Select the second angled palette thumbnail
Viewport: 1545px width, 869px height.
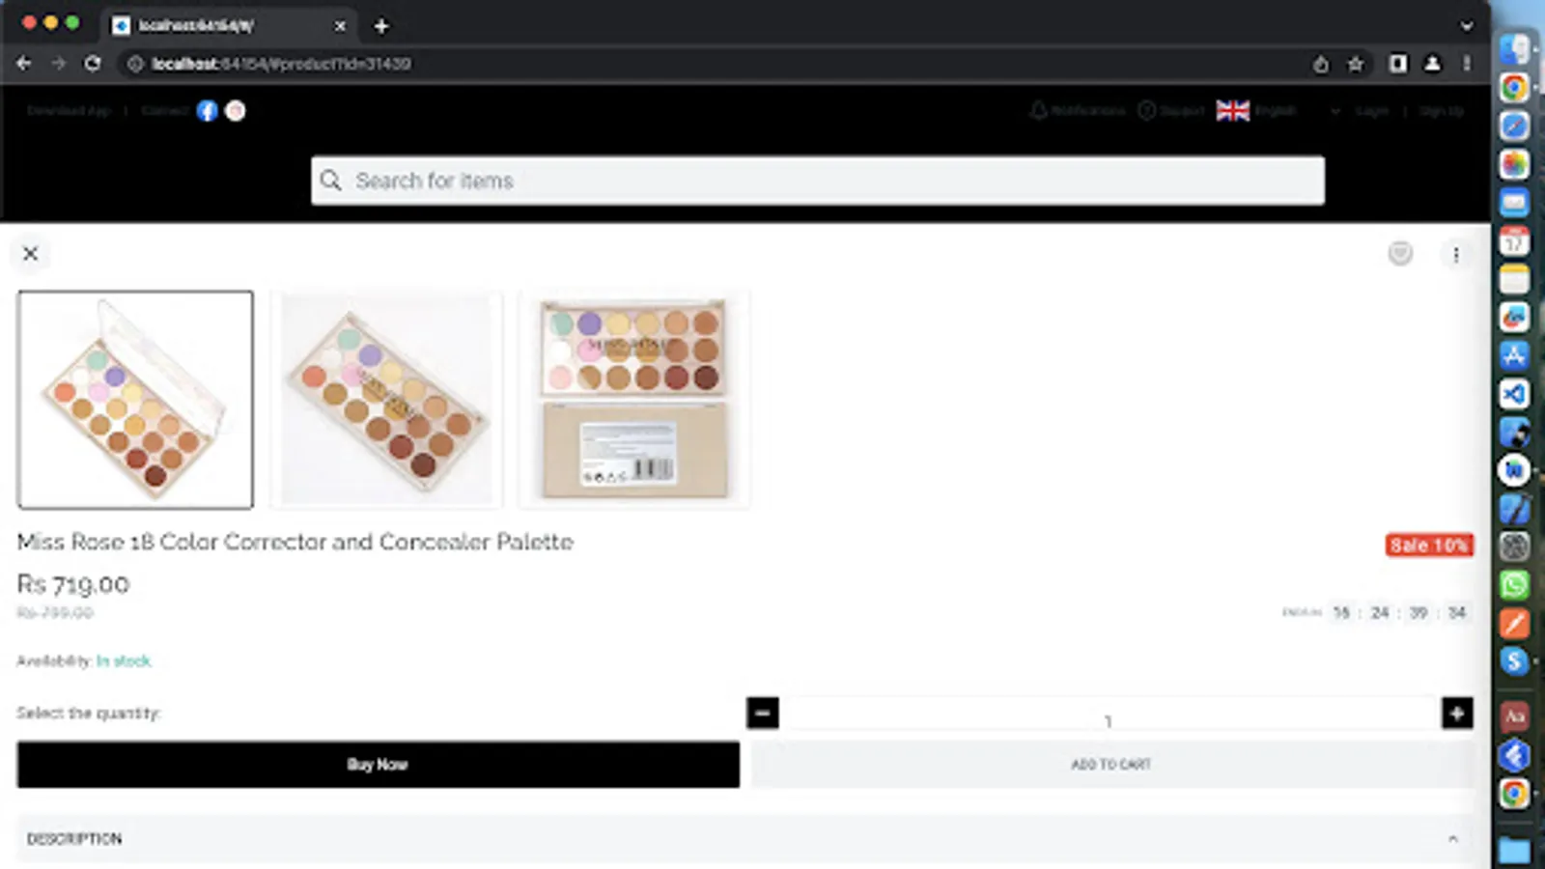click(386, 400)
